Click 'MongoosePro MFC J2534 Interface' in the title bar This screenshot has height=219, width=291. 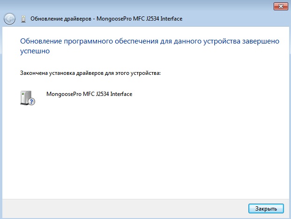[140, 19]
